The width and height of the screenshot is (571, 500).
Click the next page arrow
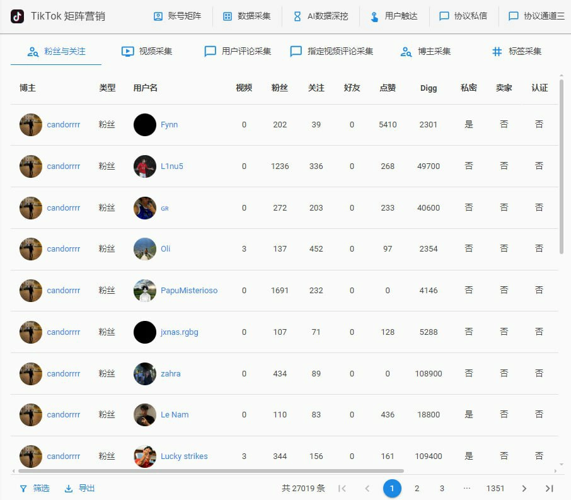click(x=524, y=488)
